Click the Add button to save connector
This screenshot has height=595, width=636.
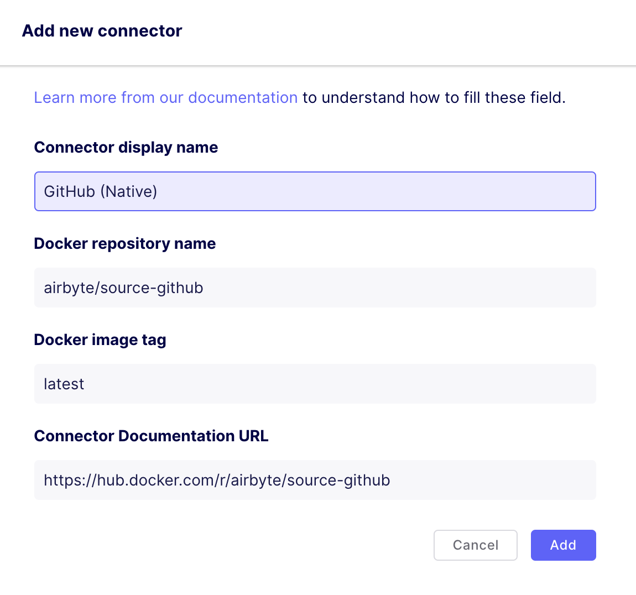pos(563,545)
